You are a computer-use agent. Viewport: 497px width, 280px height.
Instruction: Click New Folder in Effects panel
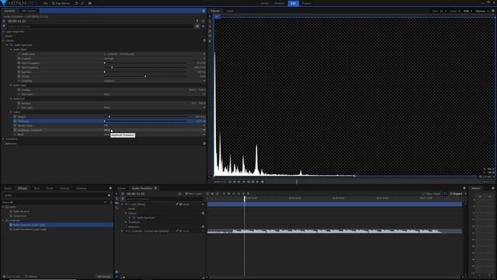click(x=11, y=277)
